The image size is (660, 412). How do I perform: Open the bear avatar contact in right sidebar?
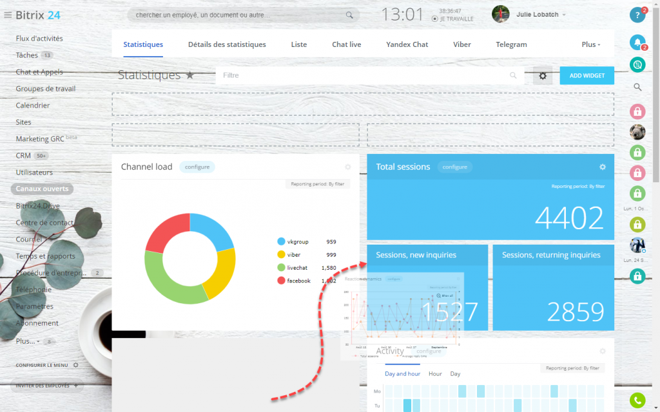637,132
